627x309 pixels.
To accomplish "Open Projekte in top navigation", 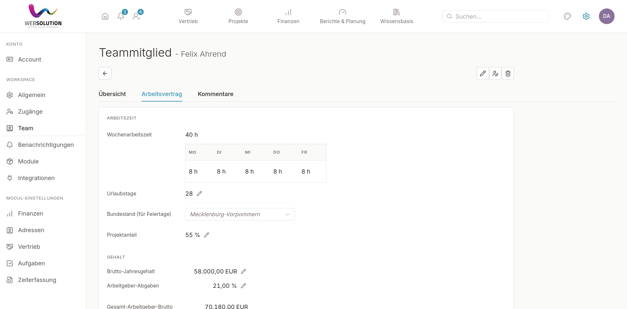I will pos(238,16).
